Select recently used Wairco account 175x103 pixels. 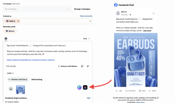point(10,31)
